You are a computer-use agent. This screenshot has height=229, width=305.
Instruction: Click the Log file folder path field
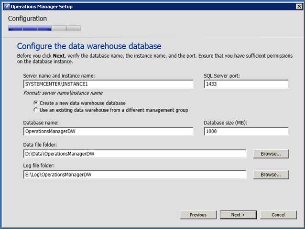134,175
